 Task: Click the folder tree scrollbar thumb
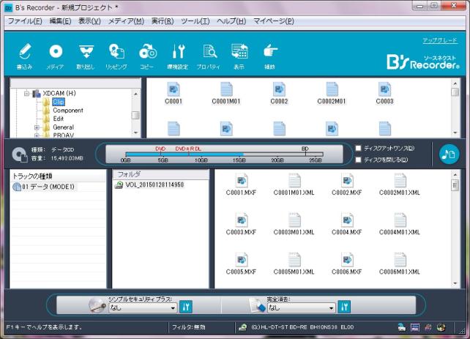(x=135, y=115)
